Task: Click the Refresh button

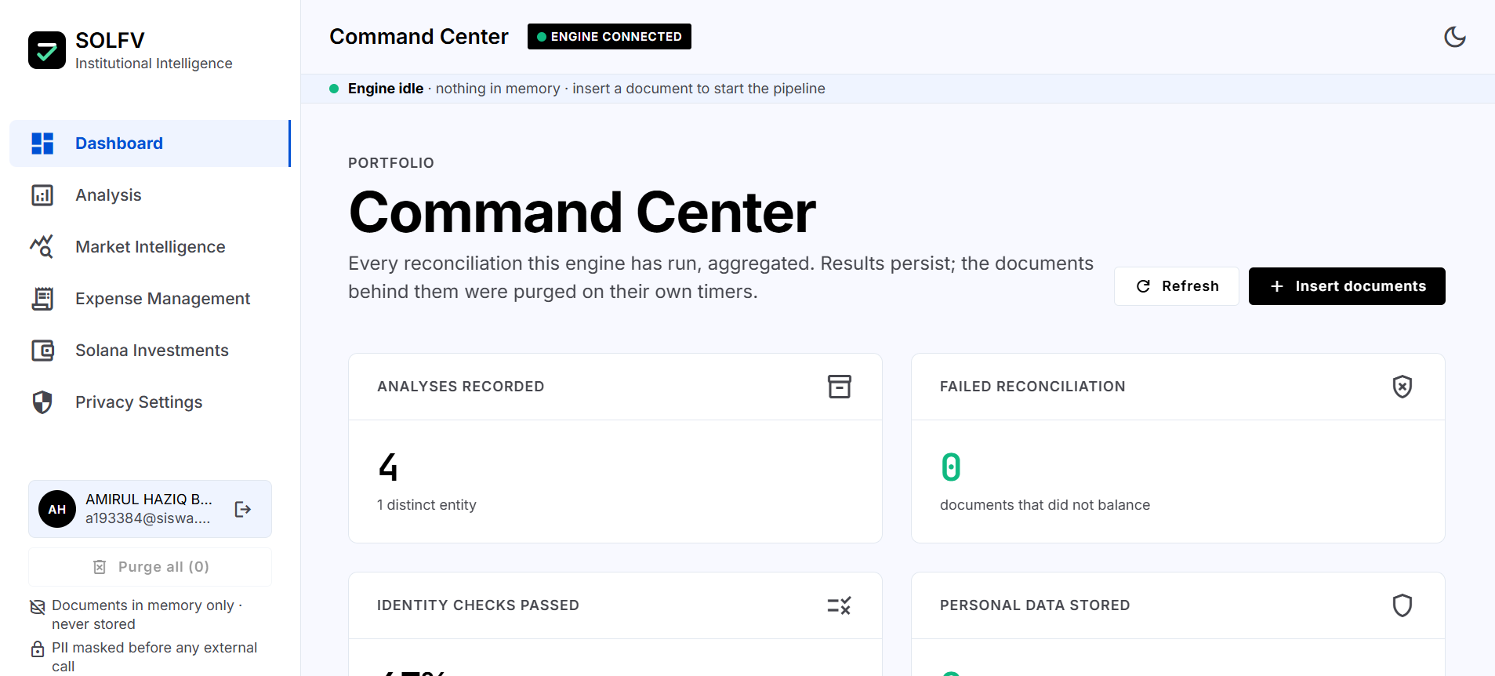Action: click(x=1177, y=286)
